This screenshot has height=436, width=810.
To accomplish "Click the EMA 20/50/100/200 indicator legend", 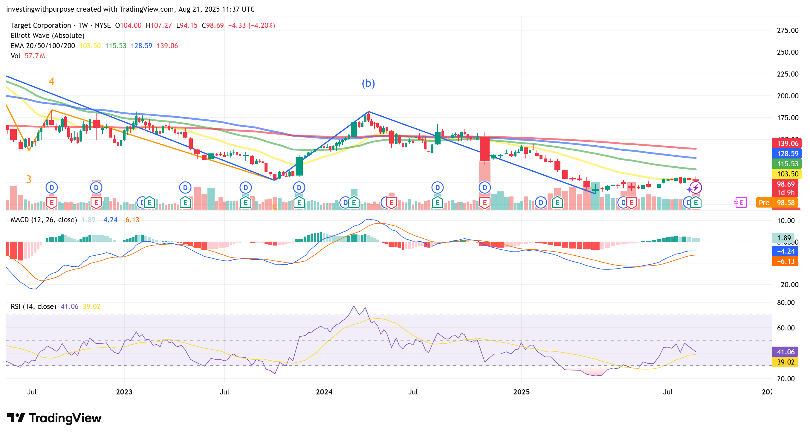I will coord(43,46).
